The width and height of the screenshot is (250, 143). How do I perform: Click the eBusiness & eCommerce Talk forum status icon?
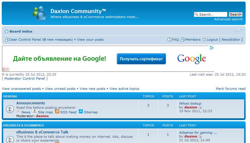tap(10, 139)
